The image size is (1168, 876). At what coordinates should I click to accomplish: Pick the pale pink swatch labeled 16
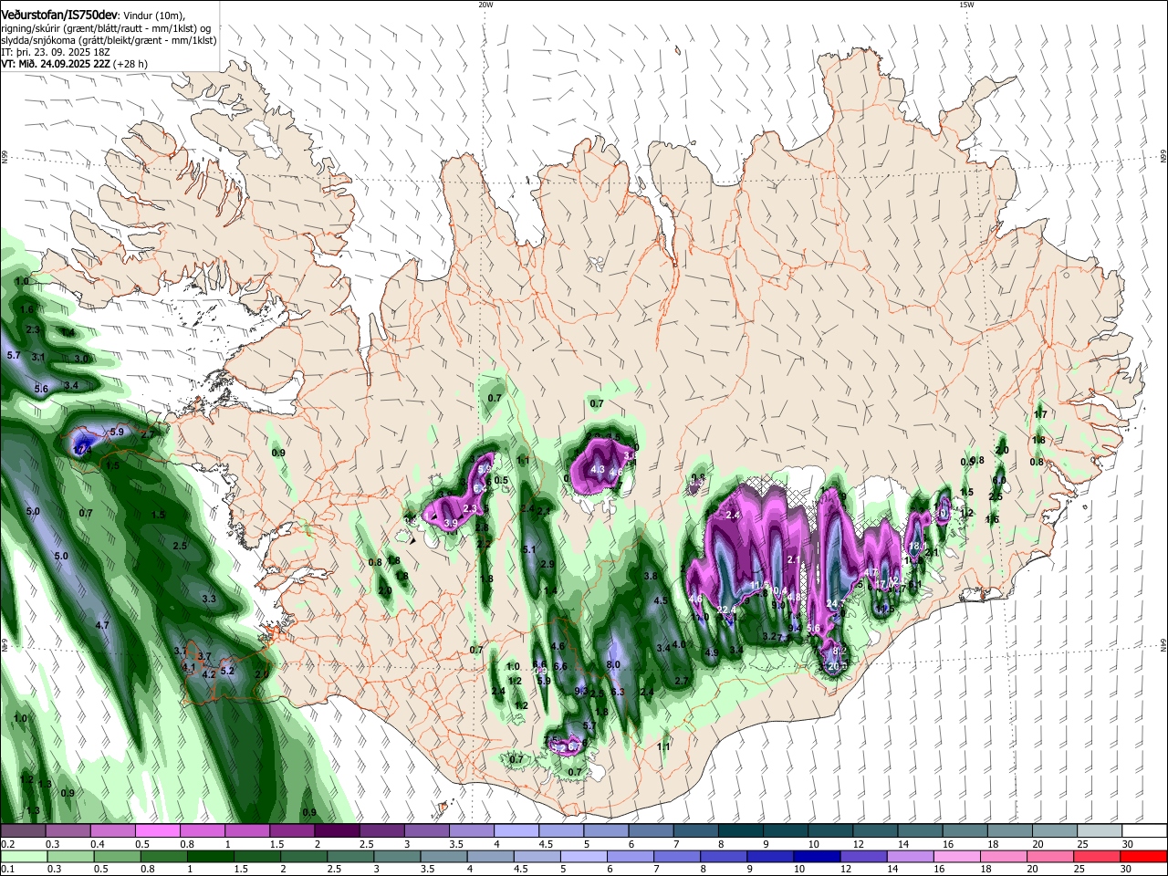(x=956, y=856)
